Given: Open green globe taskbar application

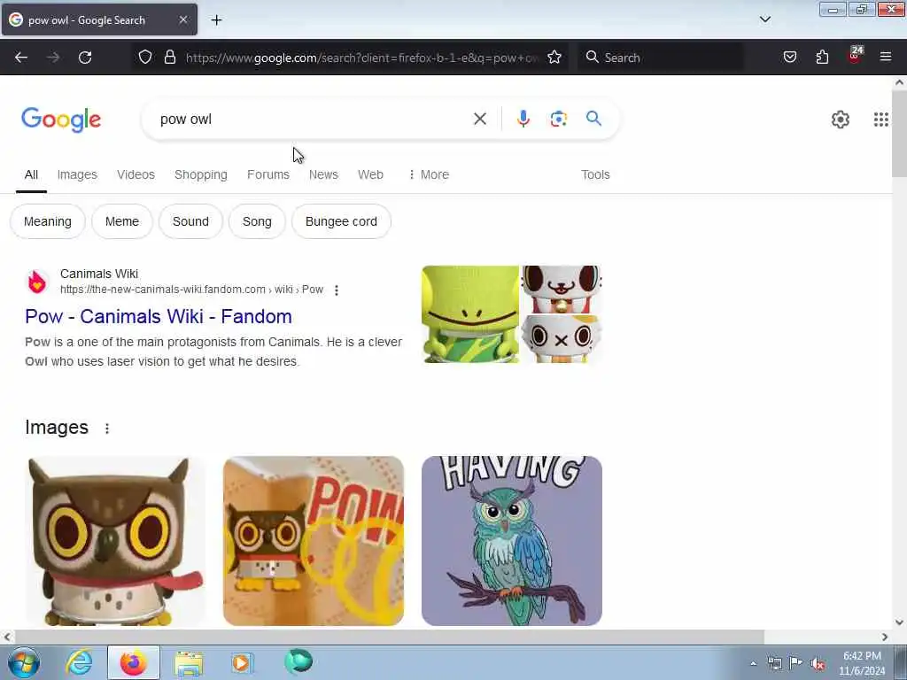Looking at the screenshot, I should 298,661.
